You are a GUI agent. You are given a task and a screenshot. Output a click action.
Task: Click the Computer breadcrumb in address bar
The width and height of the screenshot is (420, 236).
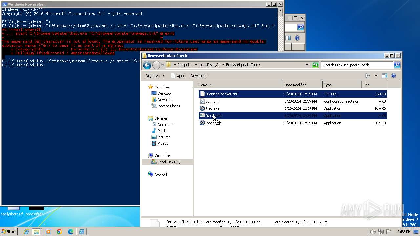click(185, 65)
